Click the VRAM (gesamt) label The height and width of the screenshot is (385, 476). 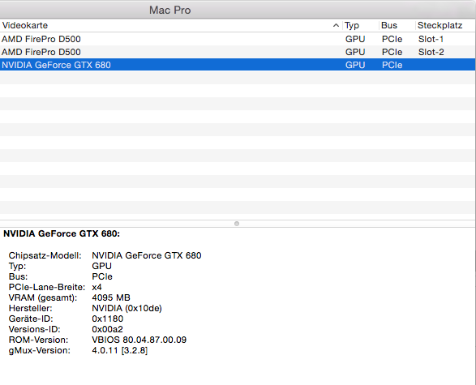coord(43,297)
